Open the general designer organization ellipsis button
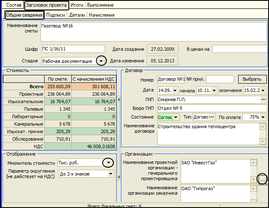Screen dimensions: 269x208 pyautogui.click(x=262, y=179)
